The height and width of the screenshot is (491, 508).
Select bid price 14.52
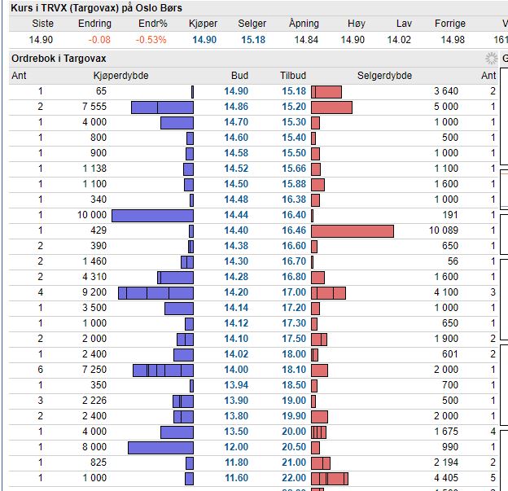click(x=236, y=169)
